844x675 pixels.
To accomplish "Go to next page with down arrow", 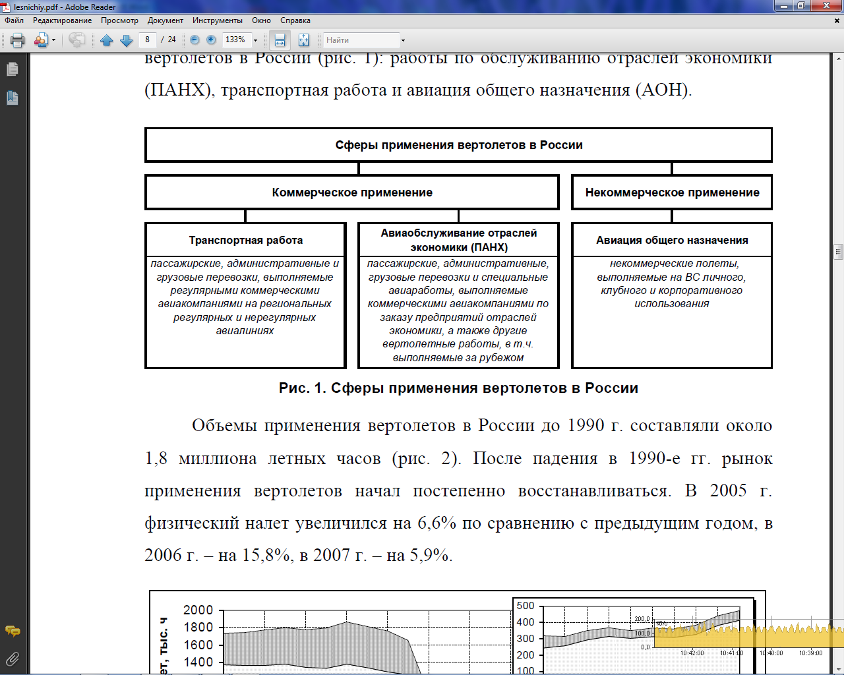I will [127, 40].
